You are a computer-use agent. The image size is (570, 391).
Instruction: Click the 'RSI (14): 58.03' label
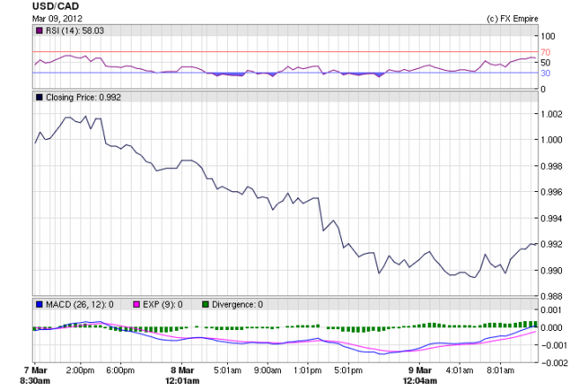click(75, 31)
